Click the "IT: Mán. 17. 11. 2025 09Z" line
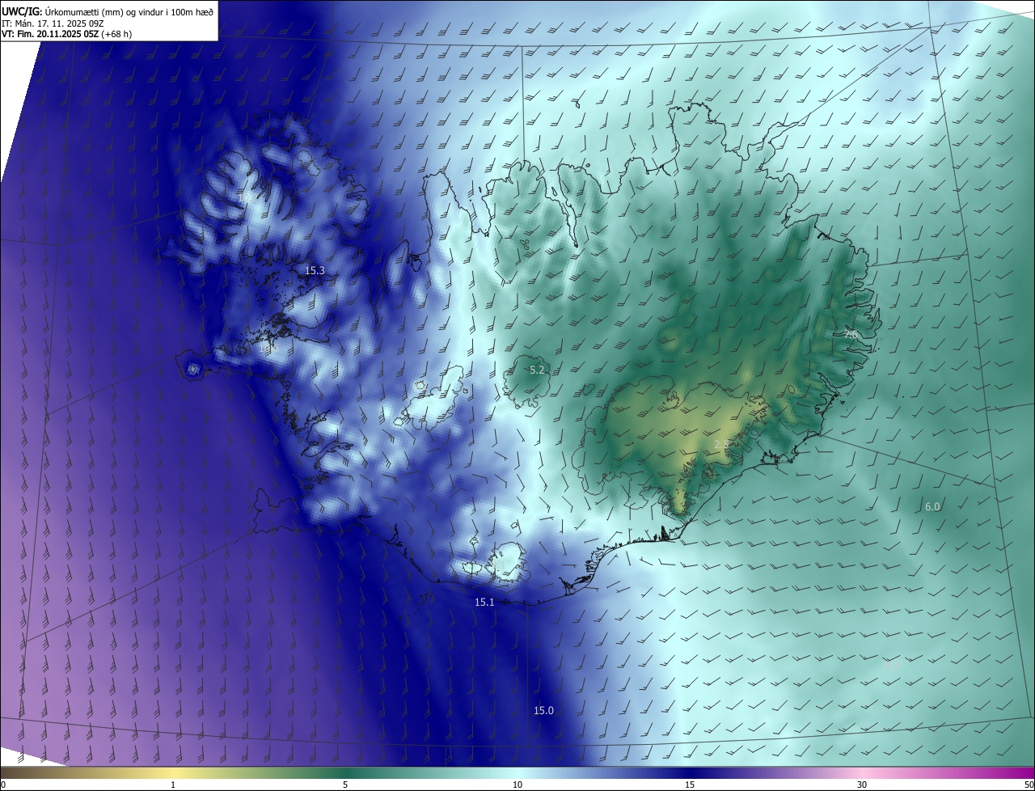This screenshot has height=791, width=1035. (x=52, y=23)
